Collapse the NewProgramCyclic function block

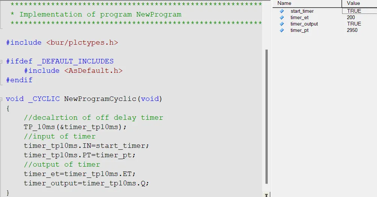[1, 99]
